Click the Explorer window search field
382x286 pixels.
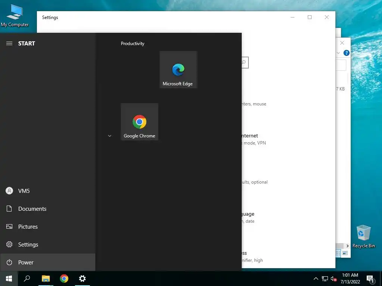341,65
